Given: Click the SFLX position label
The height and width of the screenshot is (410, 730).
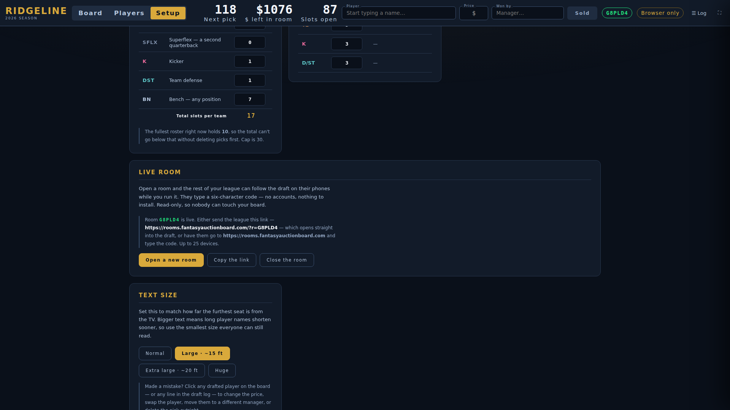Looking at the screenshot, I should (x=150, y=43).
